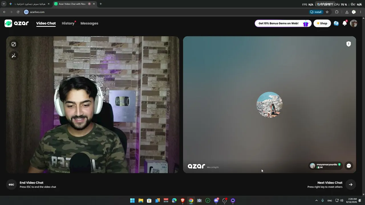This screenshot has width=365, height=205.
Task: Bookmark this page with the star
Action: 327,12
